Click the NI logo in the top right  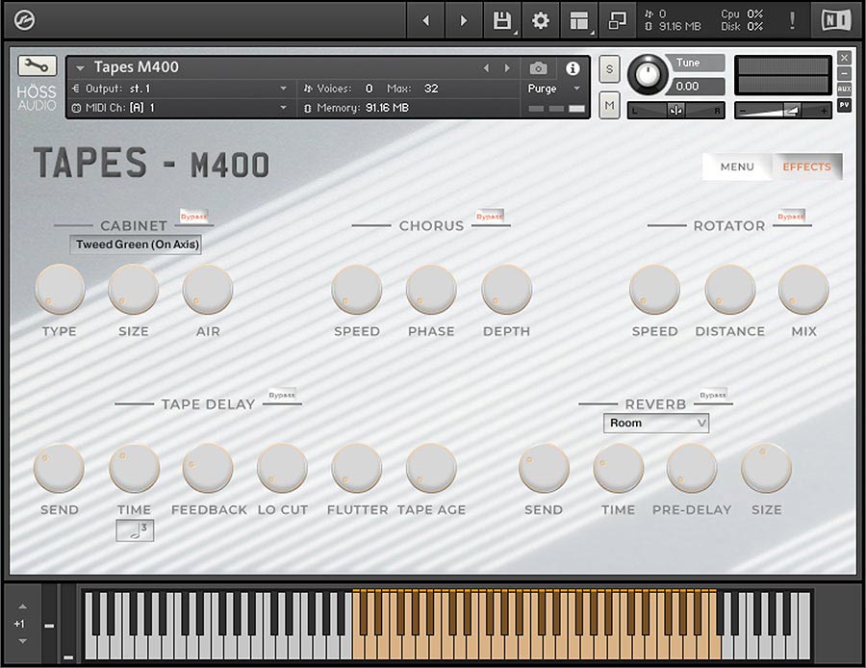point(836,19)
